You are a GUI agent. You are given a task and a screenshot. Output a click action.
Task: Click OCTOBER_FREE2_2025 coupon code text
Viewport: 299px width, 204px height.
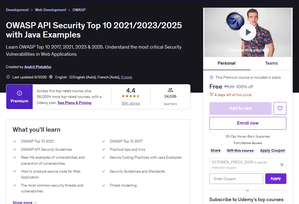(232, 162)
